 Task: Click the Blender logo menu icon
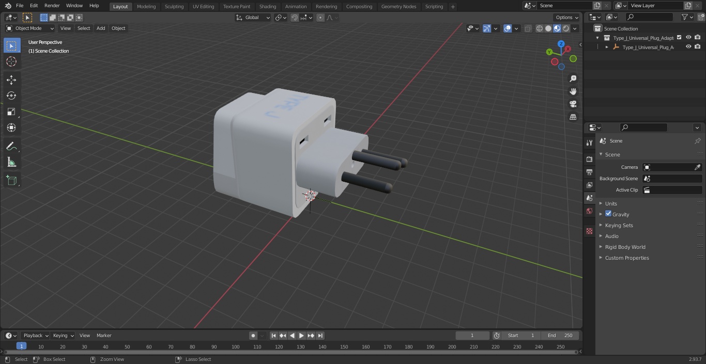tap(8, 6)
